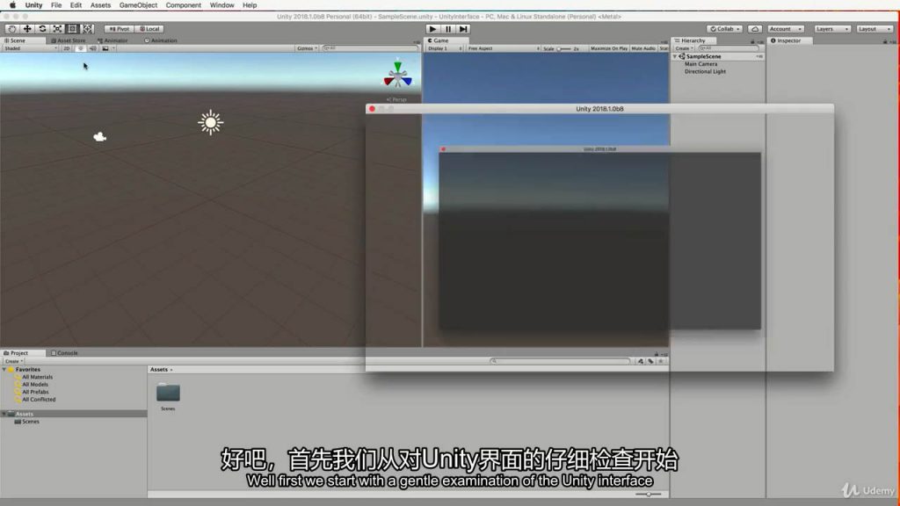
Task: Adjust the Game view Scale slider
Action: pos(563,49)
